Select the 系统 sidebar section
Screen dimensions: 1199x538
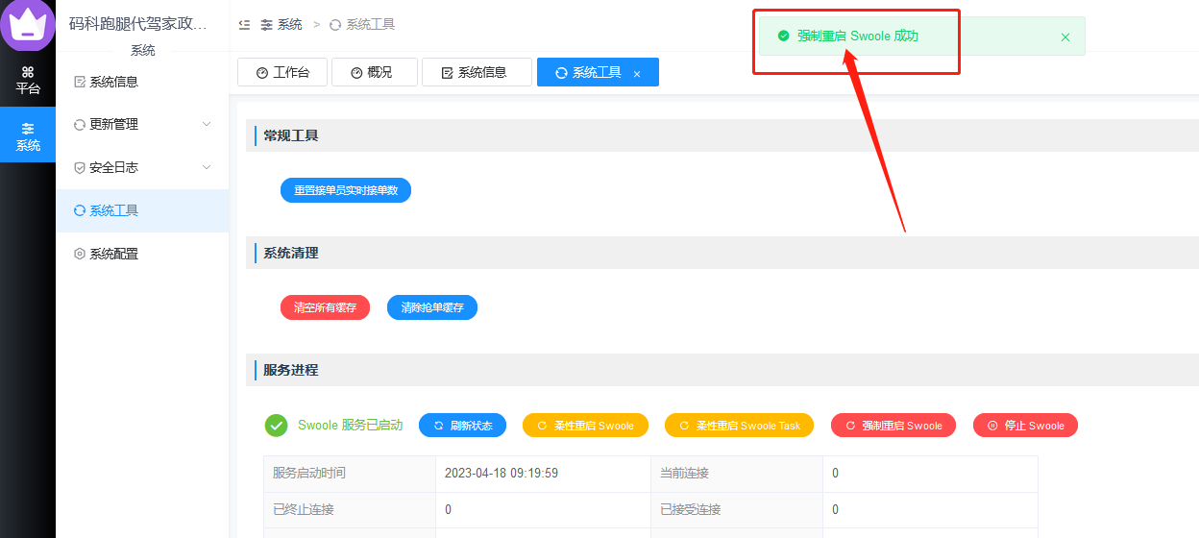(x=28, y=135)
